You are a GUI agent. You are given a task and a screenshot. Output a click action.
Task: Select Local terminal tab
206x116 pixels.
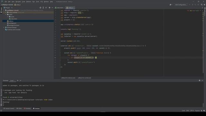coord(12,81)
